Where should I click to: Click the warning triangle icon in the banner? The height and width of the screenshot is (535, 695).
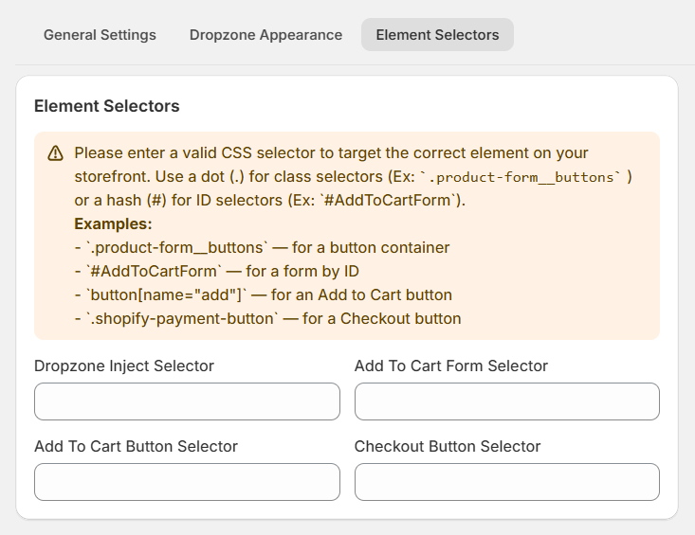[x=55, y=153]
